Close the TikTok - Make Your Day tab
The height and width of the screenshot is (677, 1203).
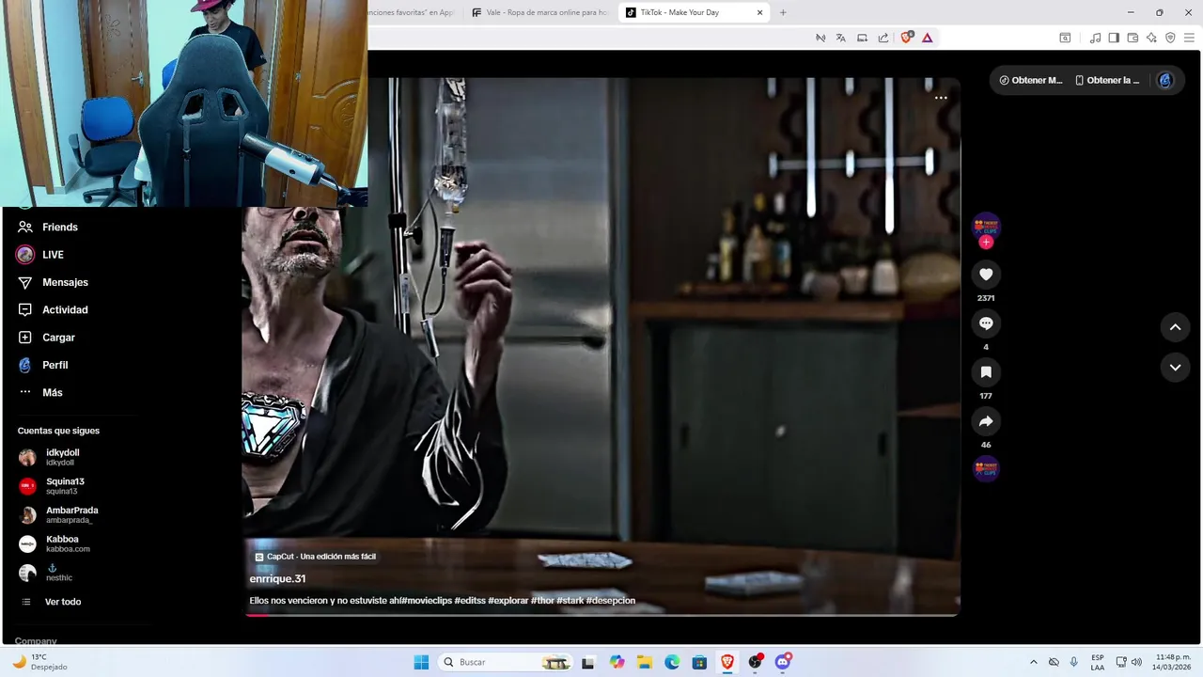[x=760, y=12]
